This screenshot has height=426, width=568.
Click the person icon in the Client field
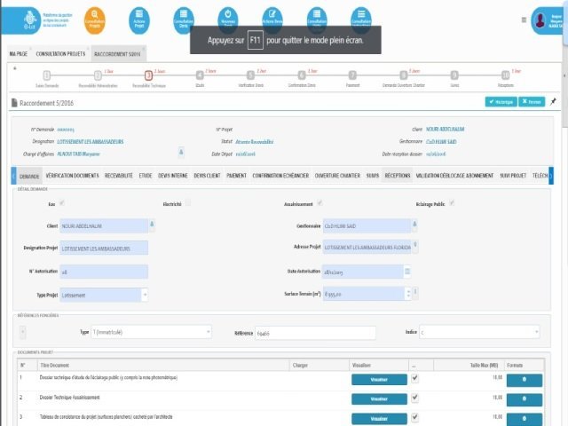tap(152, 225)
